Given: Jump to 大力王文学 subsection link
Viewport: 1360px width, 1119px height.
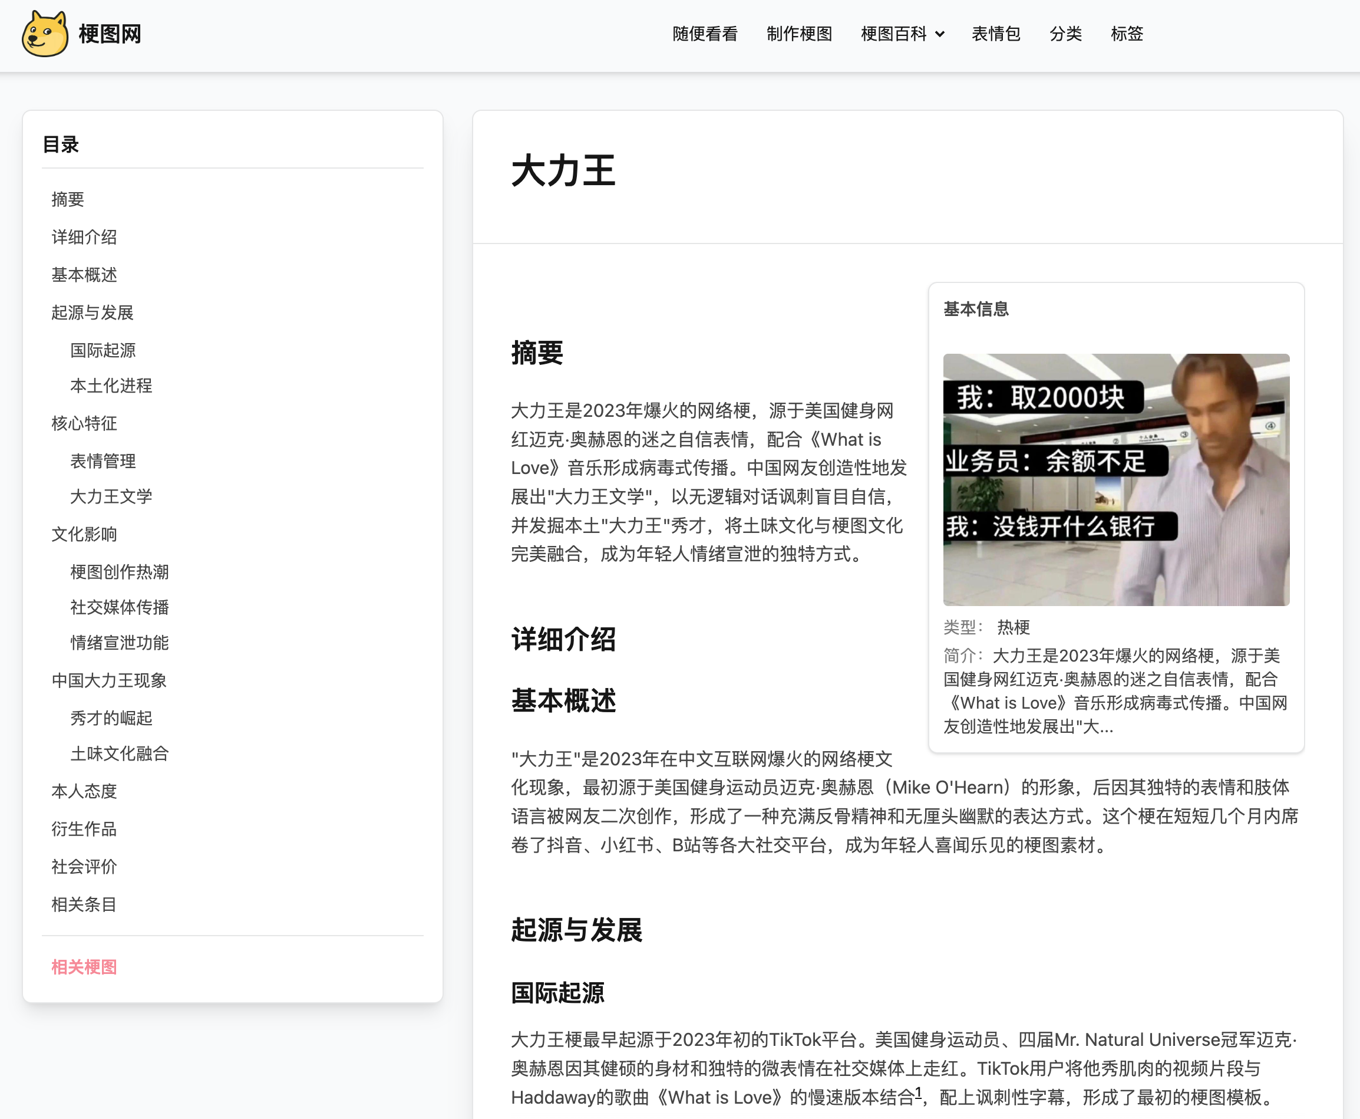Looking at the screenshot, I should tap(111, 496).
